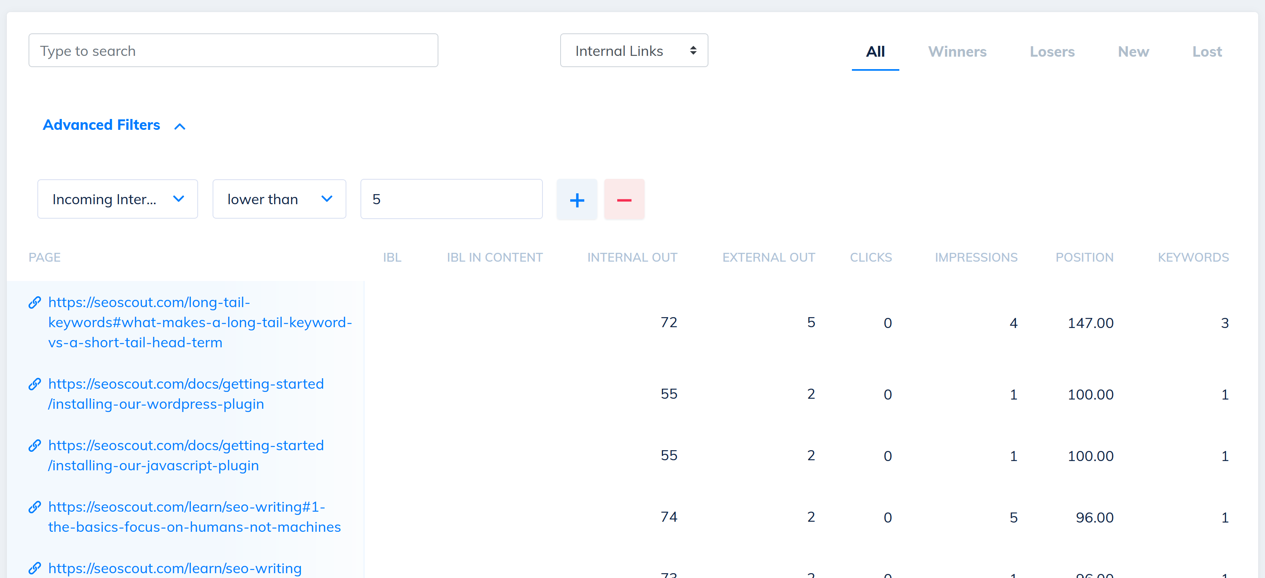
Task: Switch to the Losers tab
Action: 1052,51
